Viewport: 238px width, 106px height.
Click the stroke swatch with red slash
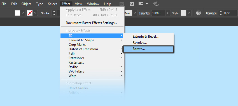[x=30, y=13]
